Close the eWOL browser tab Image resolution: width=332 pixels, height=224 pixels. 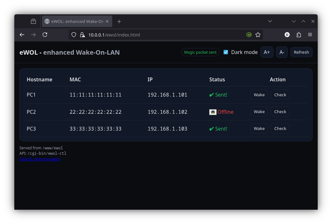pyautogui.click(x=107, y=21)
